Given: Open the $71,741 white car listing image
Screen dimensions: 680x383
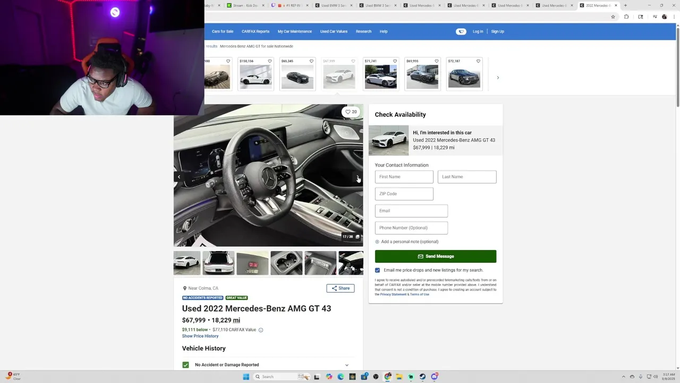Looking at the screenshot, I should point(380,77).
